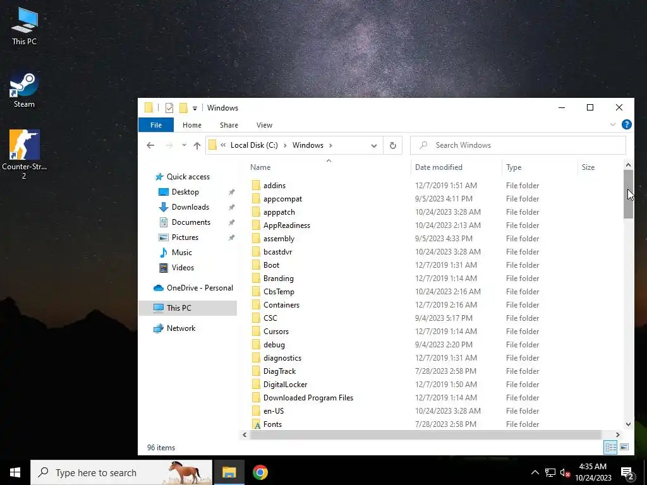Screen dimensions: 647x485
Task: Click the New Folder quick access toolbar icon
Action: pyautogui.click(x=183, y=108)
